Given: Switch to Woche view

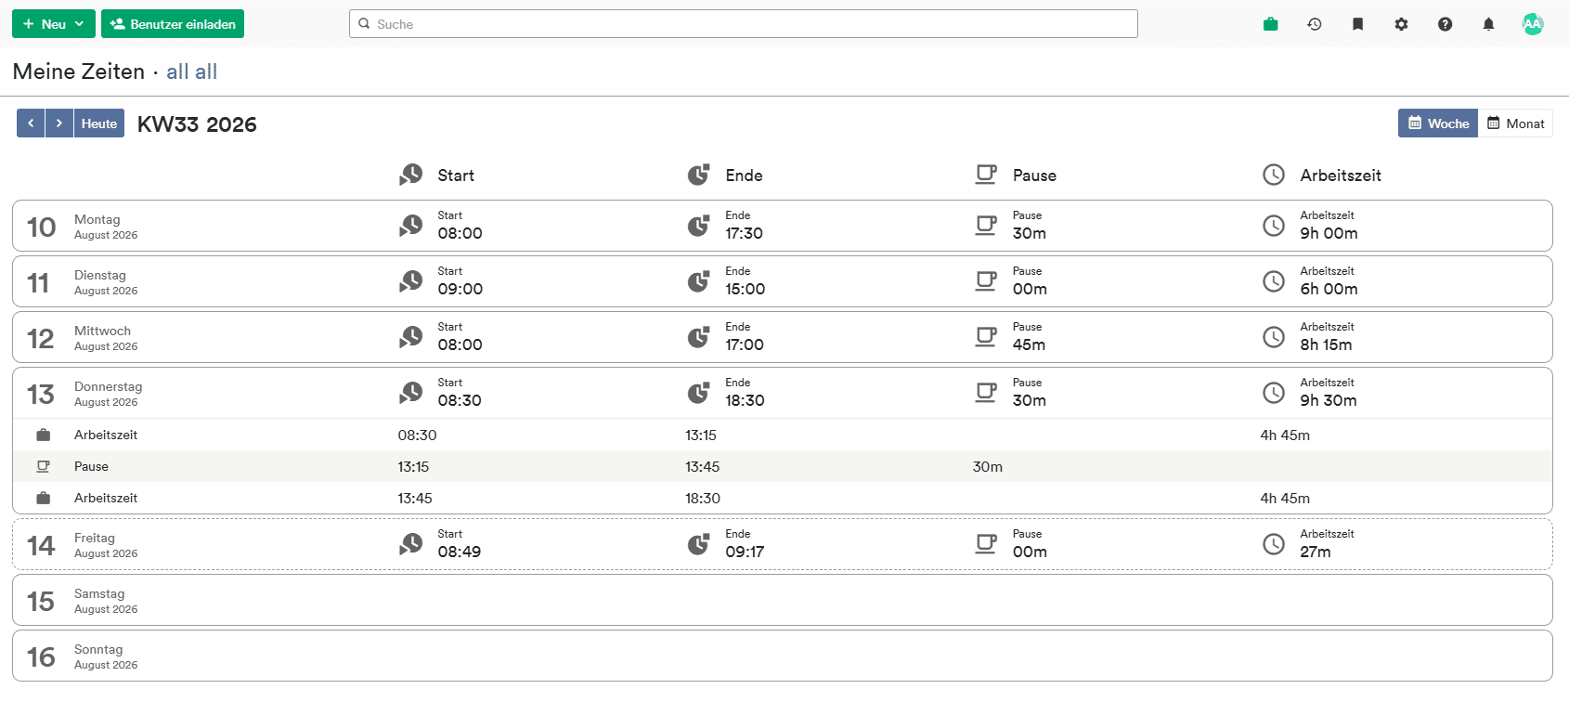Looking at the screenshot, I should [x=1438, y=123].
